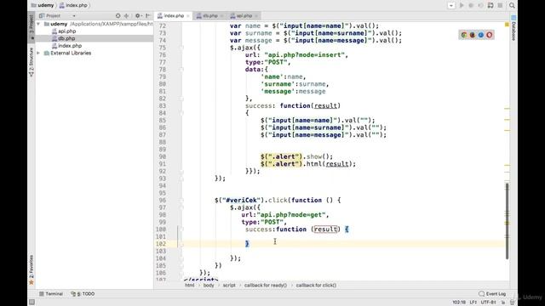This screenshot has height=306, width=545.
Task: Click udemy in the navigation bar
Action: pos(43,5)
